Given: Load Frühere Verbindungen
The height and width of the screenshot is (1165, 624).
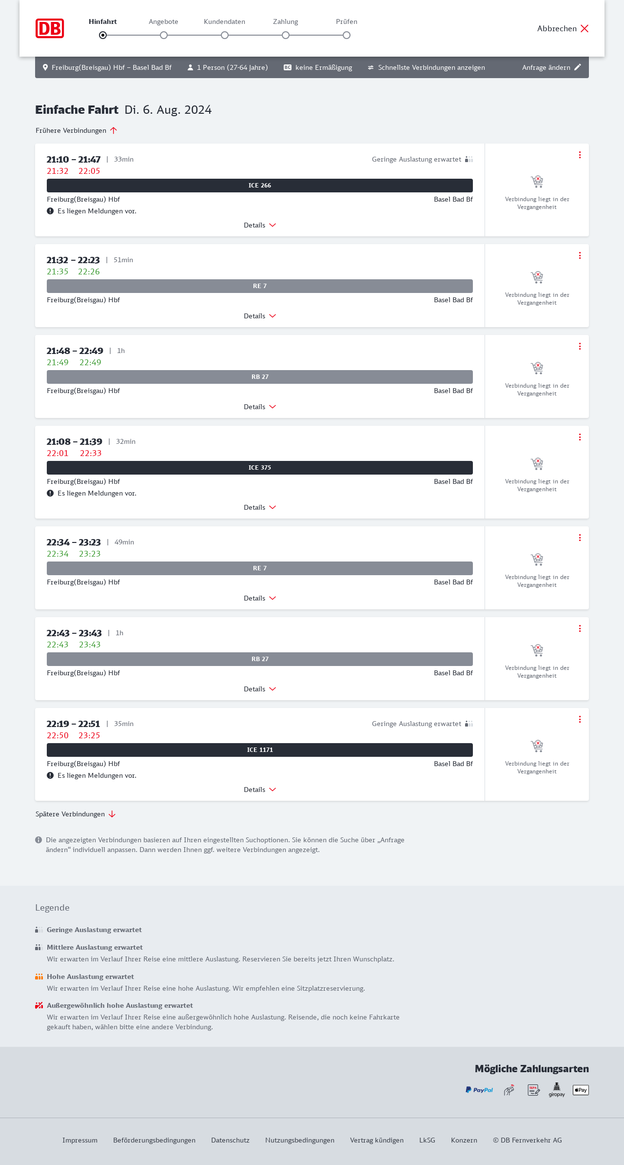Looking at the screenshot, I should click(x=76, y=130).
